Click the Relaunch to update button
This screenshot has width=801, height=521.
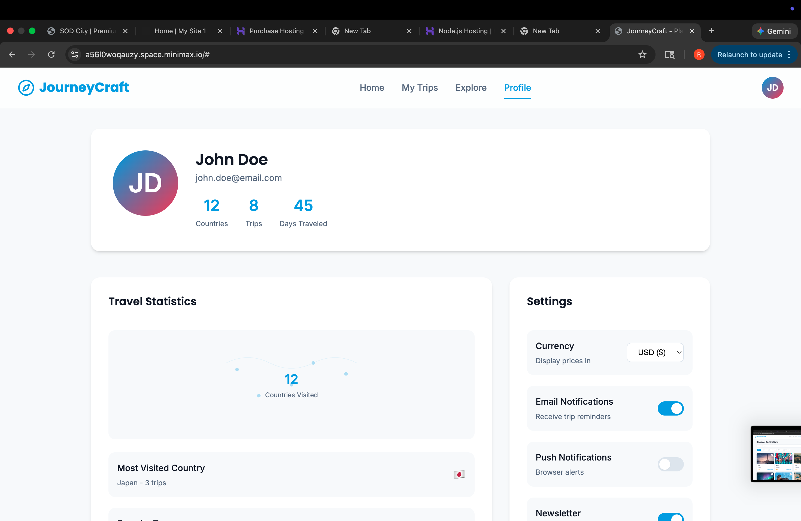(749, 54)
